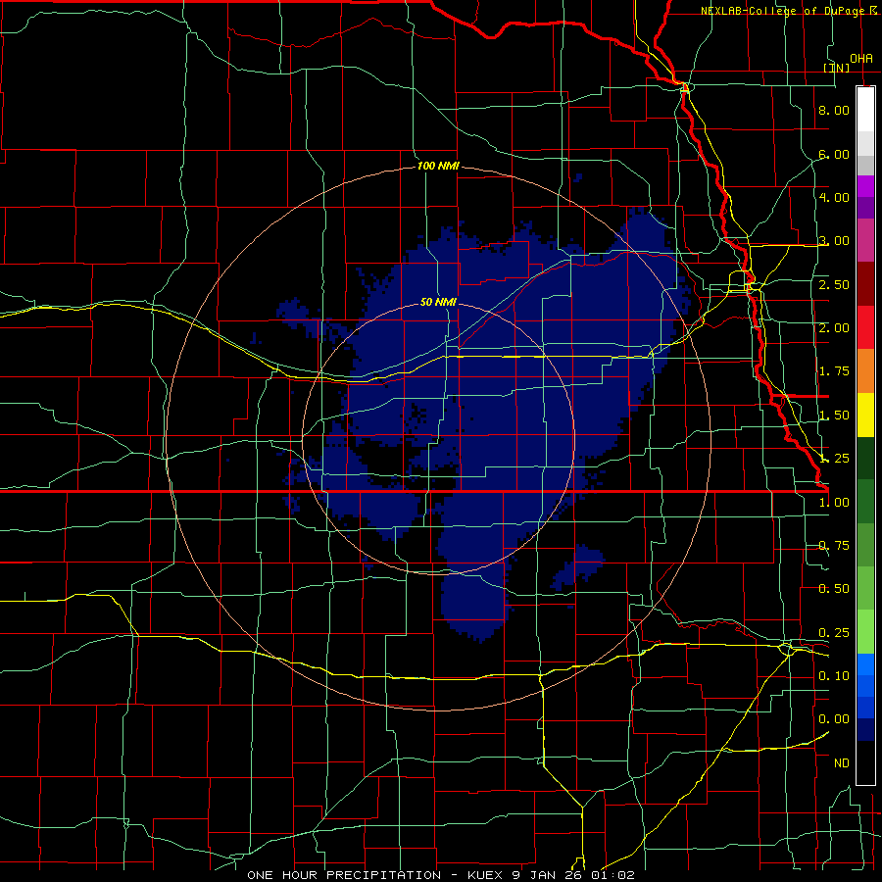Click the 4.00 legend value
The image size is (882, 882).
coord(834,197)
